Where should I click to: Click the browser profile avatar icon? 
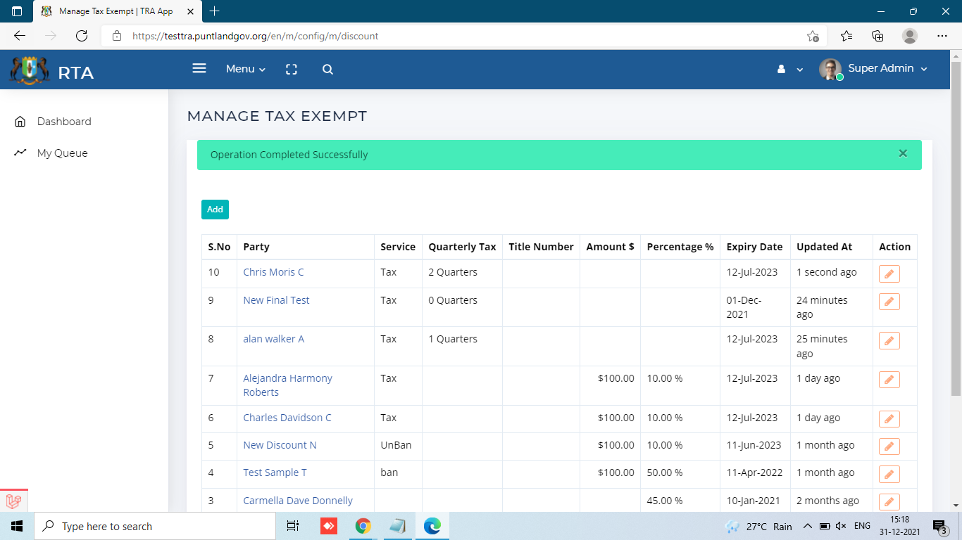910,36
